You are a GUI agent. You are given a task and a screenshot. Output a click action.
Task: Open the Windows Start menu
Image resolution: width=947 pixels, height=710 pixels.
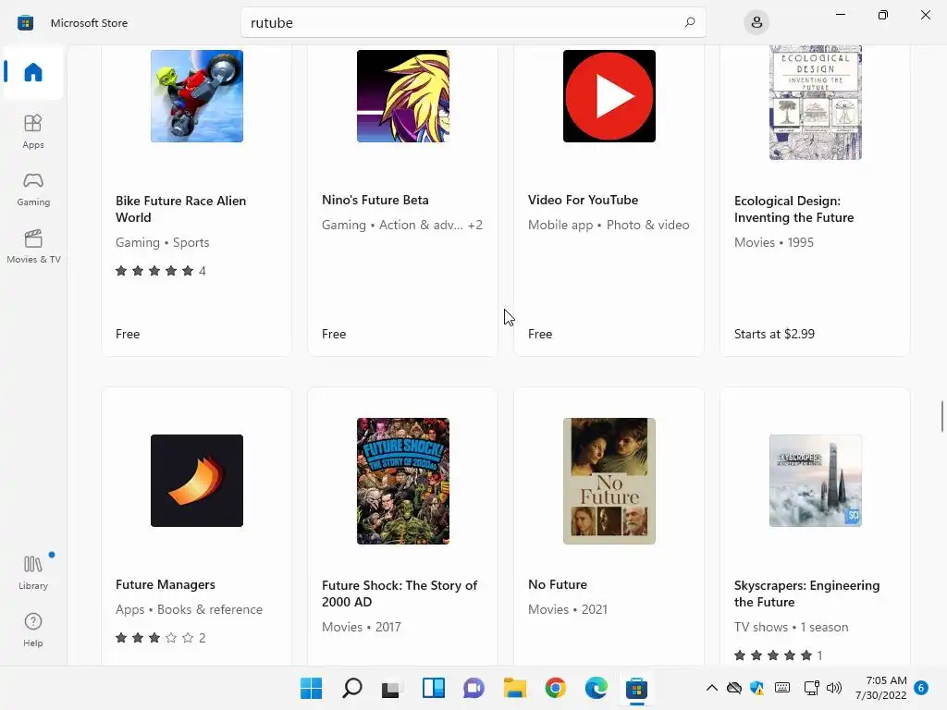311,688
